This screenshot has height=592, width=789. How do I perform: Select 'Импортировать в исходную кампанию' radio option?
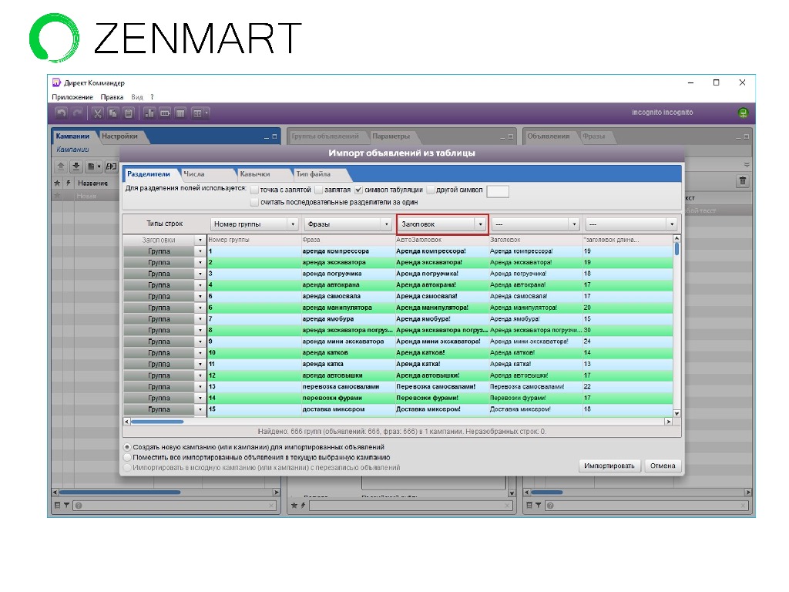[x=127, y=468]
